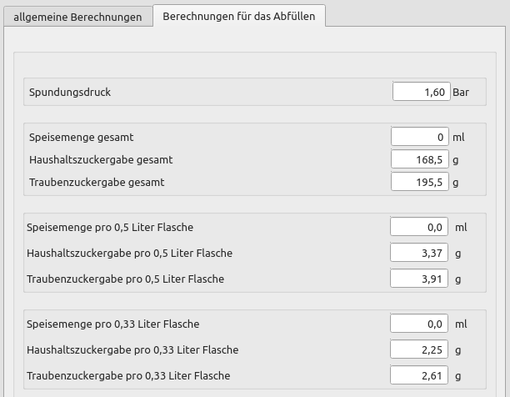This screenshot has height=397, width=510.
Task: Click the Bar unit label
Action: [x=462, y=92]
